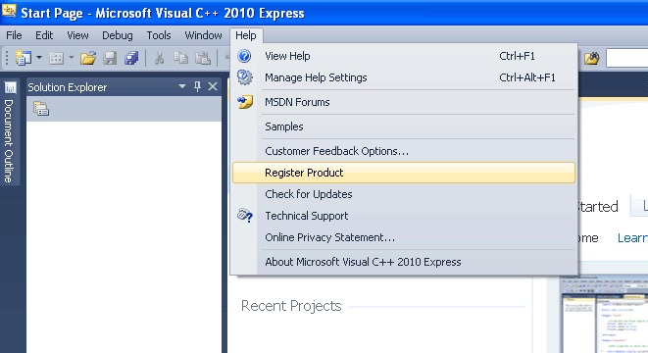Click the New Project toolbar icon

tap(24, 58)
